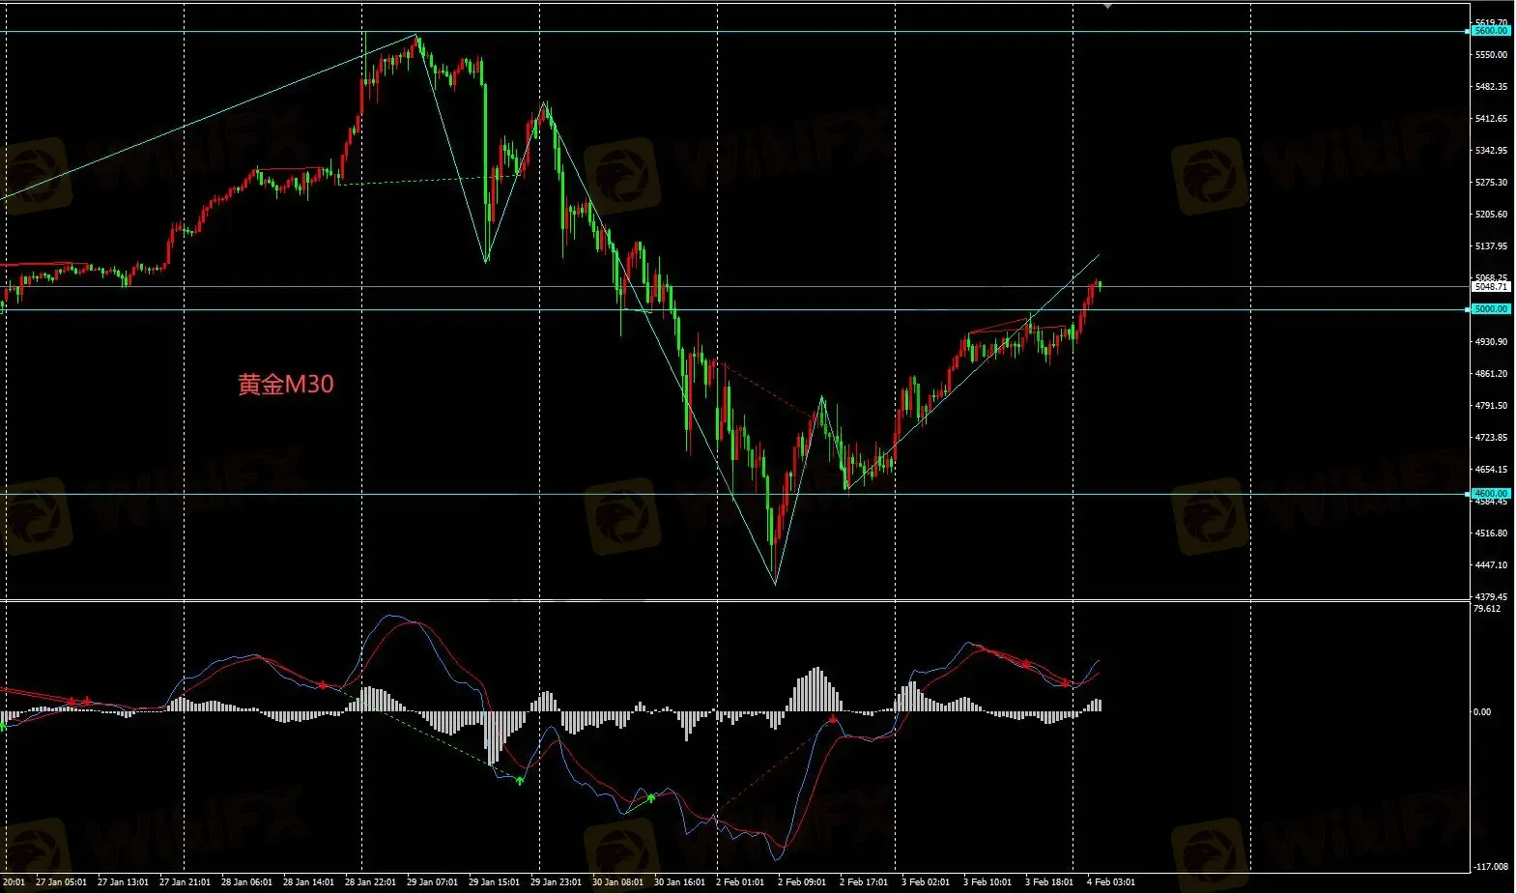Screen dimensions: 1516x894
Task: Click the 27 Jan 05:01 time label
Action: click(61, 882)
